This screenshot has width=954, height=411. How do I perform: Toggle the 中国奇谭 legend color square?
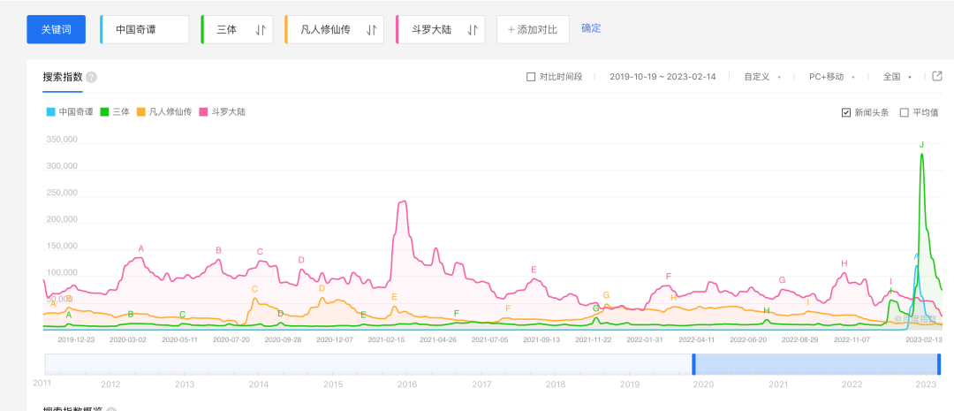50,112
